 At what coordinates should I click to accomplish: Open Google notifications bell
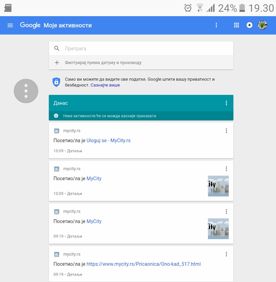tap(249, 25)
